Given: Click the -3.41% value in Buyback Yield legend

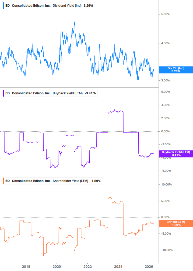Looking at the screenshot, I should (90, 93).
